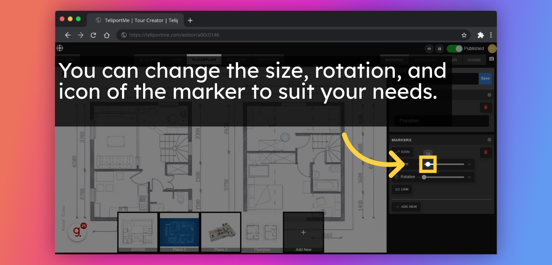The height and width of the screenshot is (265, 552).
Task: Delete the floorplan with red trash icon
Action: point(486,107)
